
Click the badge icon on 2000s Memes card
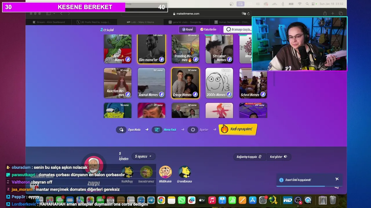[229, 94]
